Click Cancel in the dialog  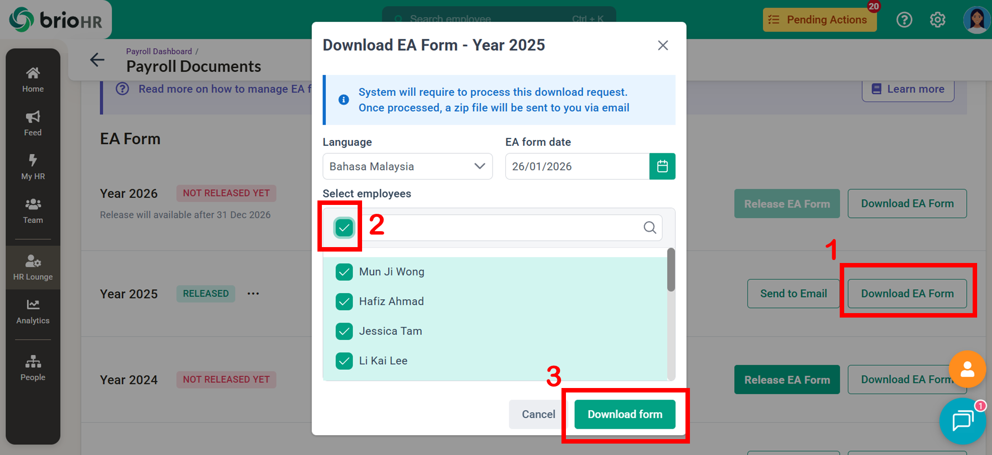538,414
